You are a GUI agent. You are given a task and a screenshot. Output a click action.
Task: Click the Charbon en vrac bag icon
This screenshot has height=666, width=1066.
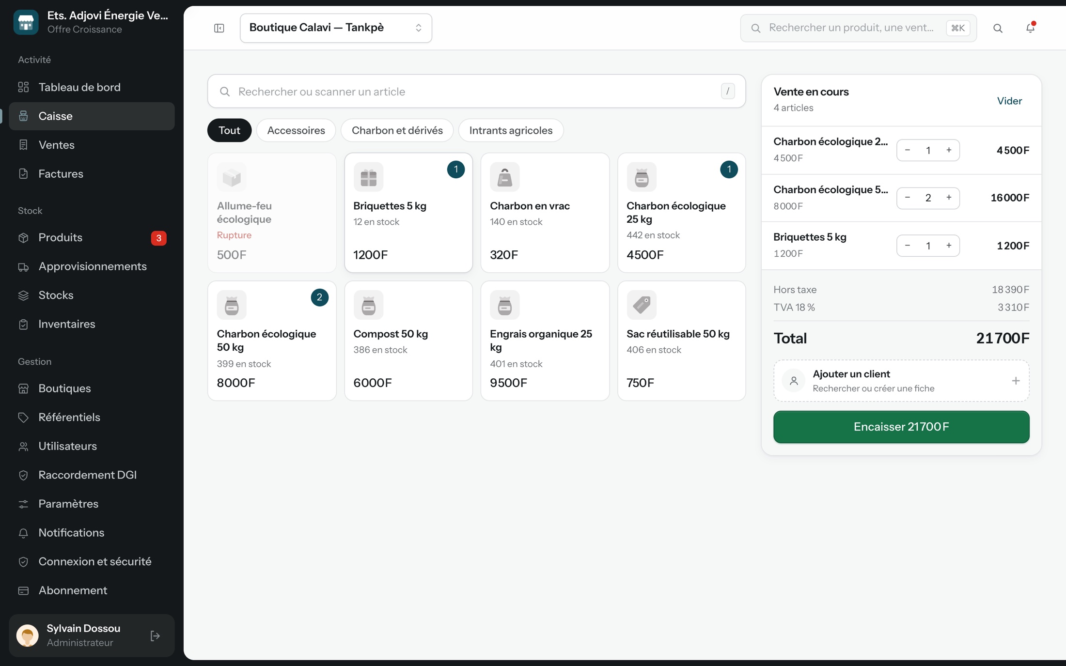504,177
